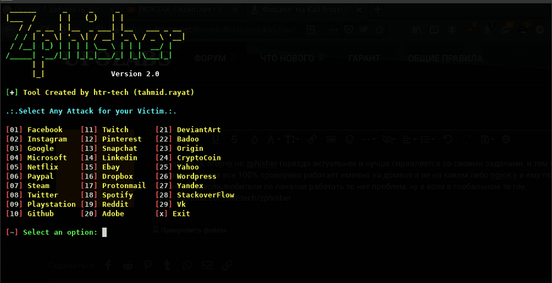
Task: Share thread by email envelope icon
Action: point(207,265)
